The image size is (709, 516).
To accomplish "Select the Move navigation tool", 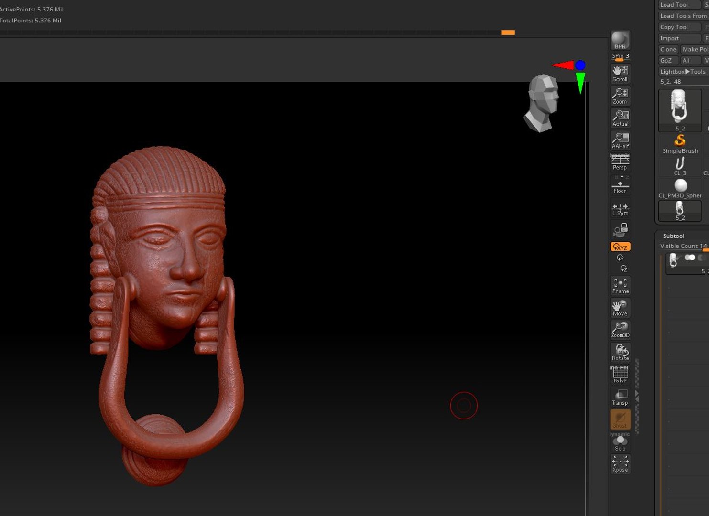I will [620, 308].
